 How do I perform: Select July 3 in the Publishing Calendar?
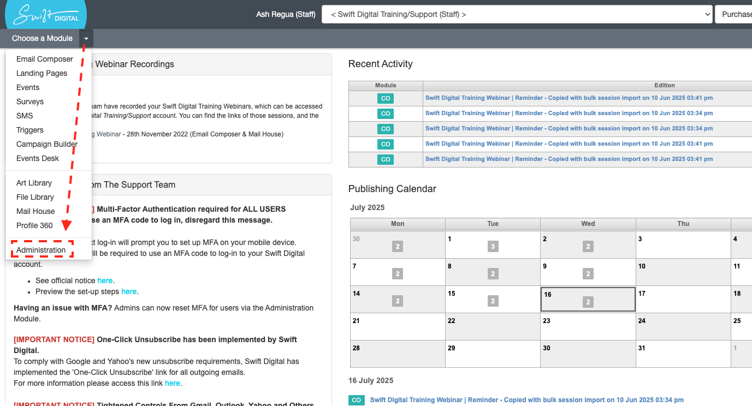click(683, 244)
